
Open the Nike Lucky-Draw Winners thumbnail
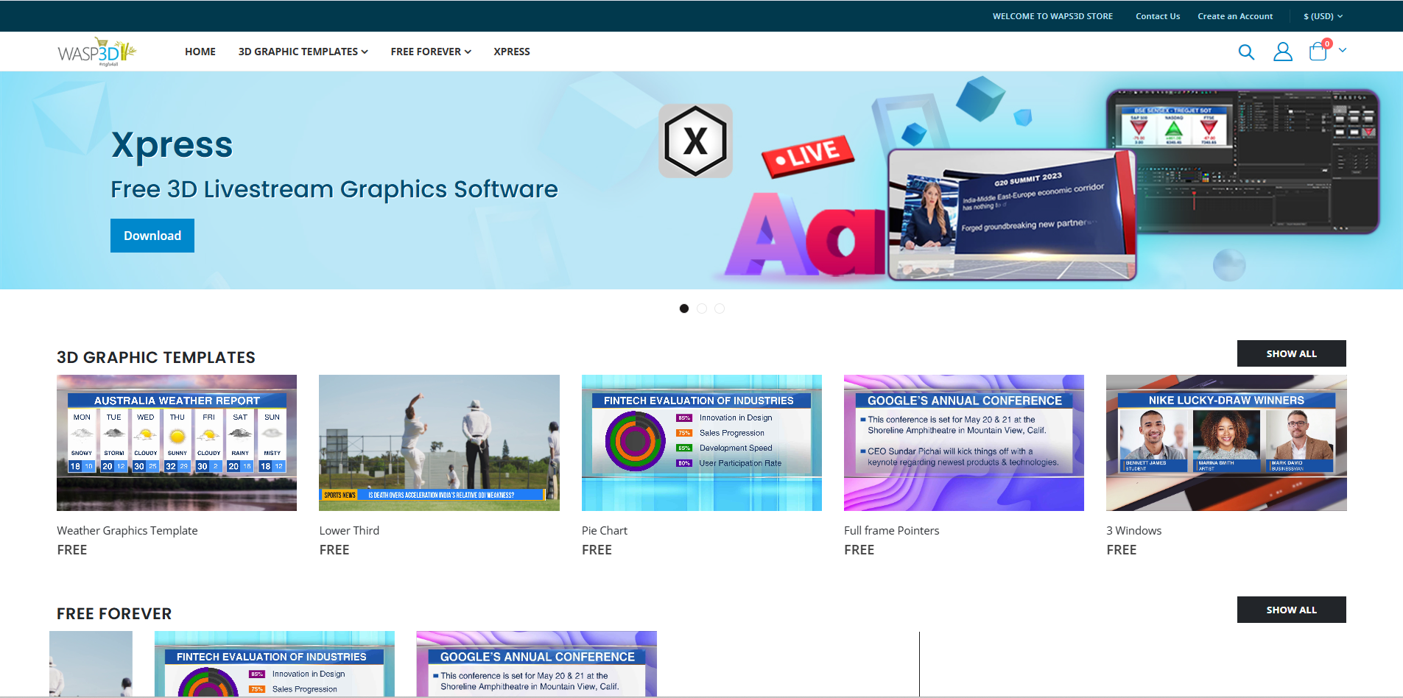[1226, 443]
